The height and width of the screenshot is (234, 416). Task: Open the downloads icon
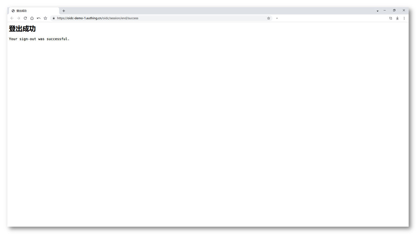pos(397,18)
